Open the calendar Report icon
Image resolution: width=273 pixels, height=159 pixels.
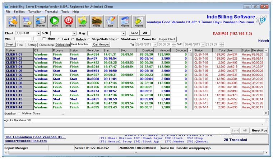pos(125,22)
